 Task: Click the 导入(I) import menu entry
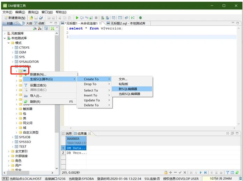[x=35, y=96]
